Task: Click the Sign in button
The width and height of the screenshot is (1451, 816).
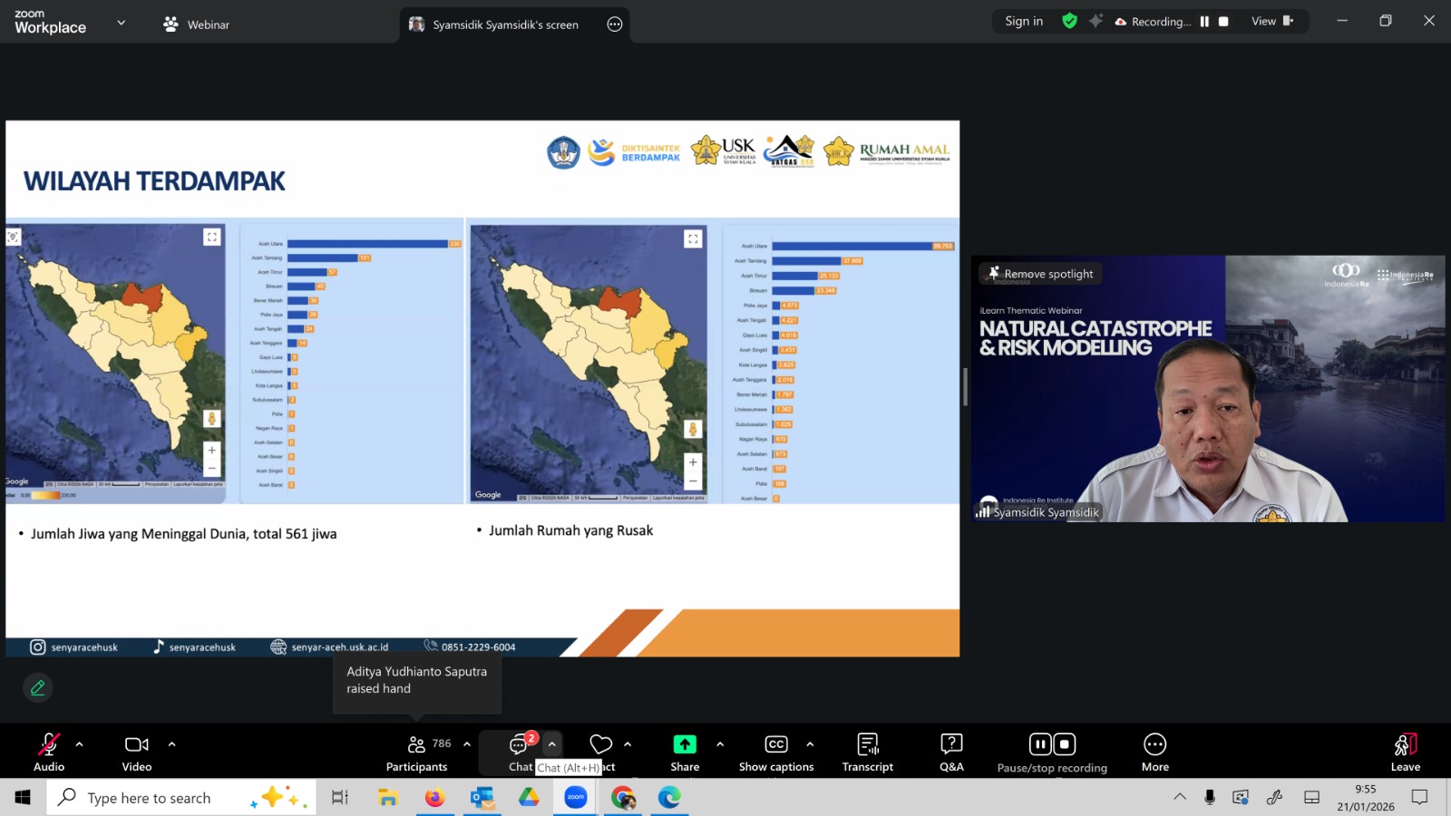Action: [x=1024, y=21]
